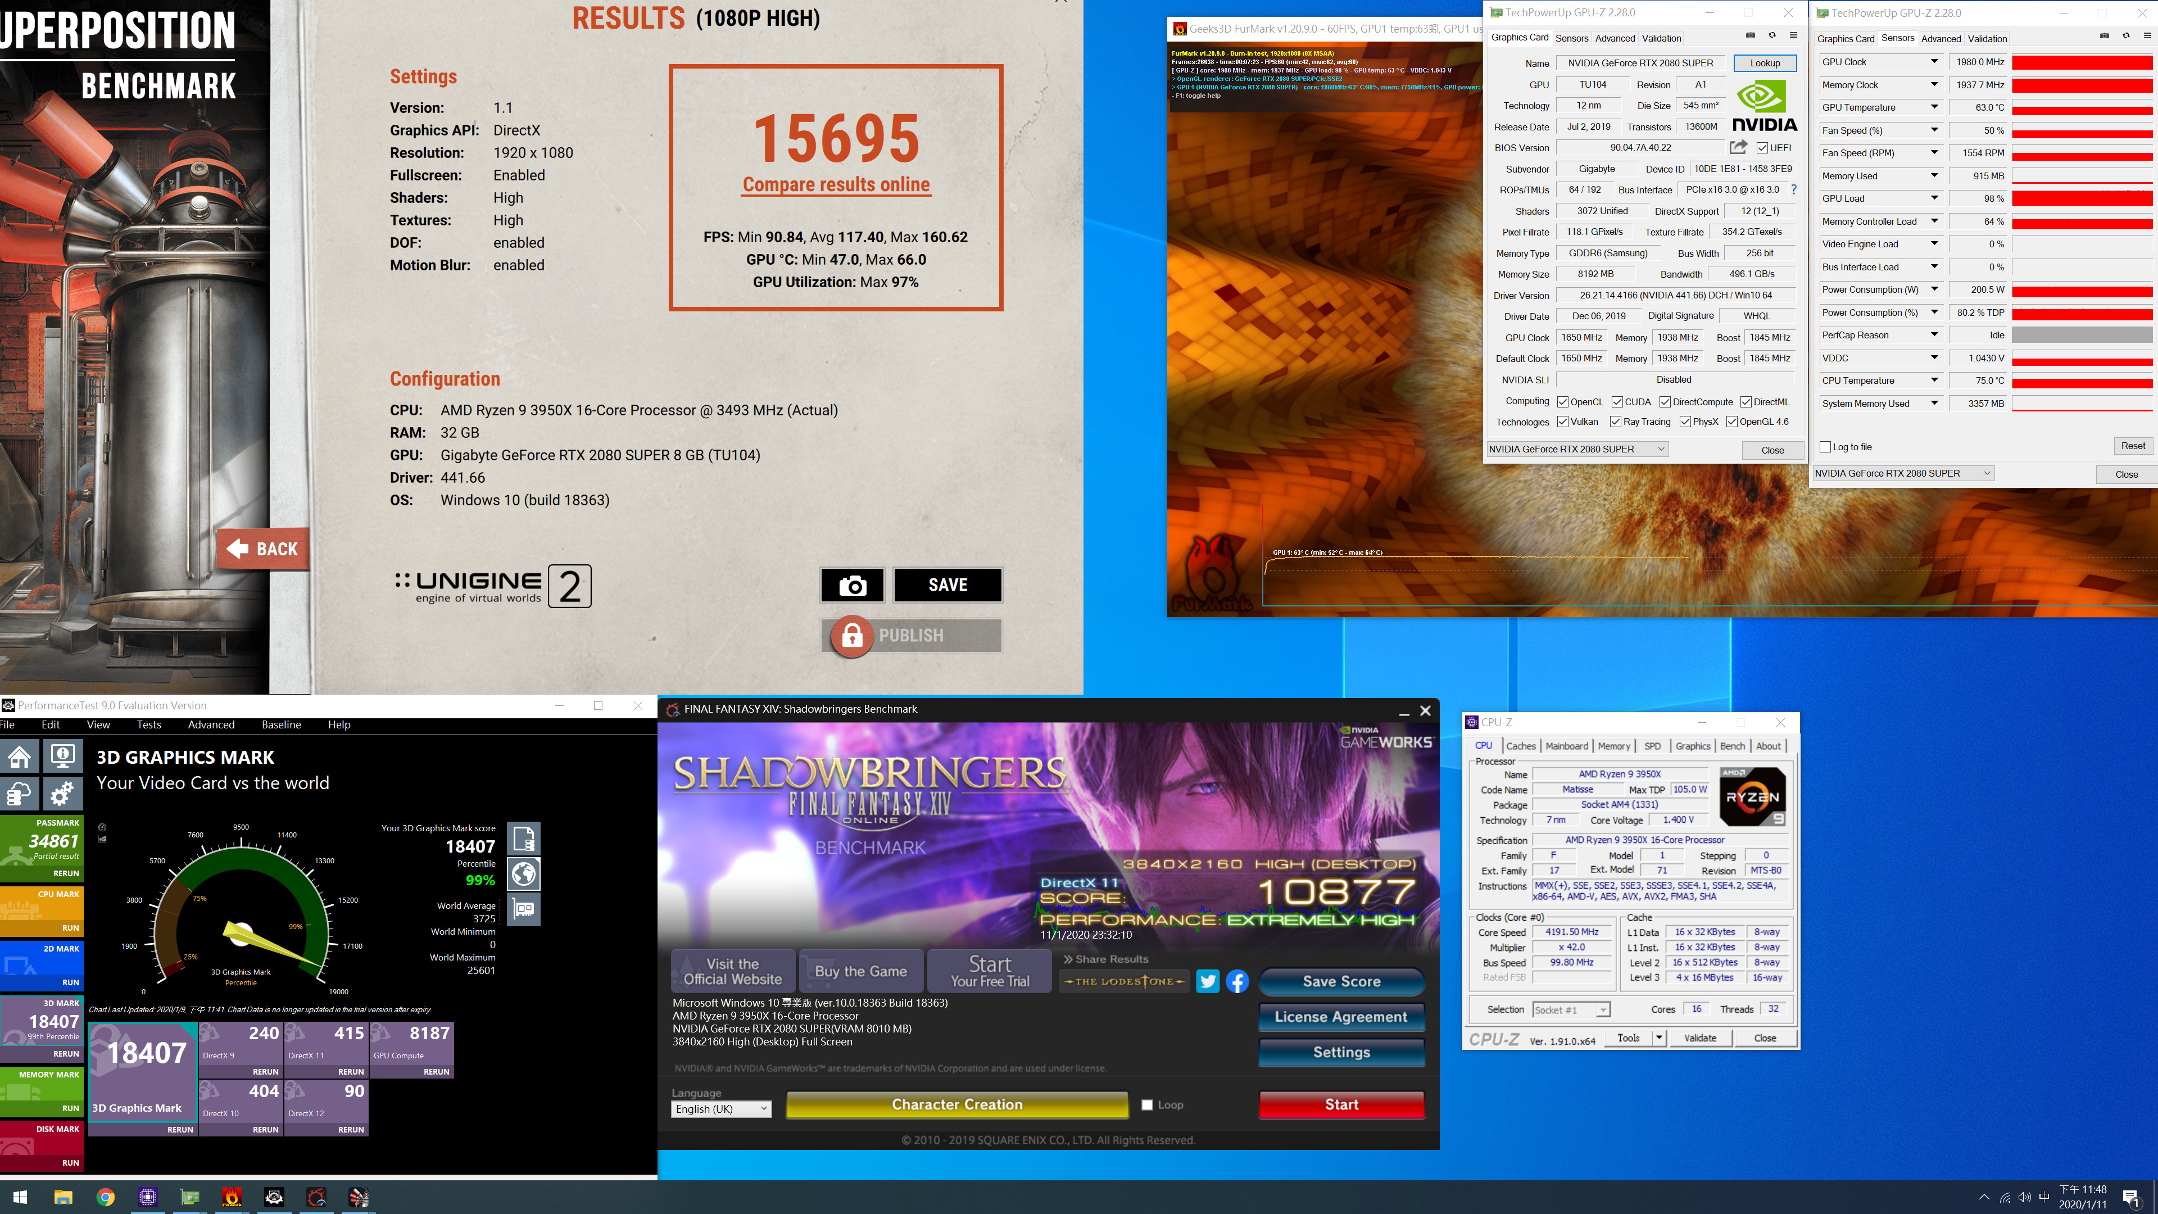Image resolution: width=2158 pixels, height=1214 pixels.
Task: Switch to FurMark taskbar icon
Action: coord(232,1197)
